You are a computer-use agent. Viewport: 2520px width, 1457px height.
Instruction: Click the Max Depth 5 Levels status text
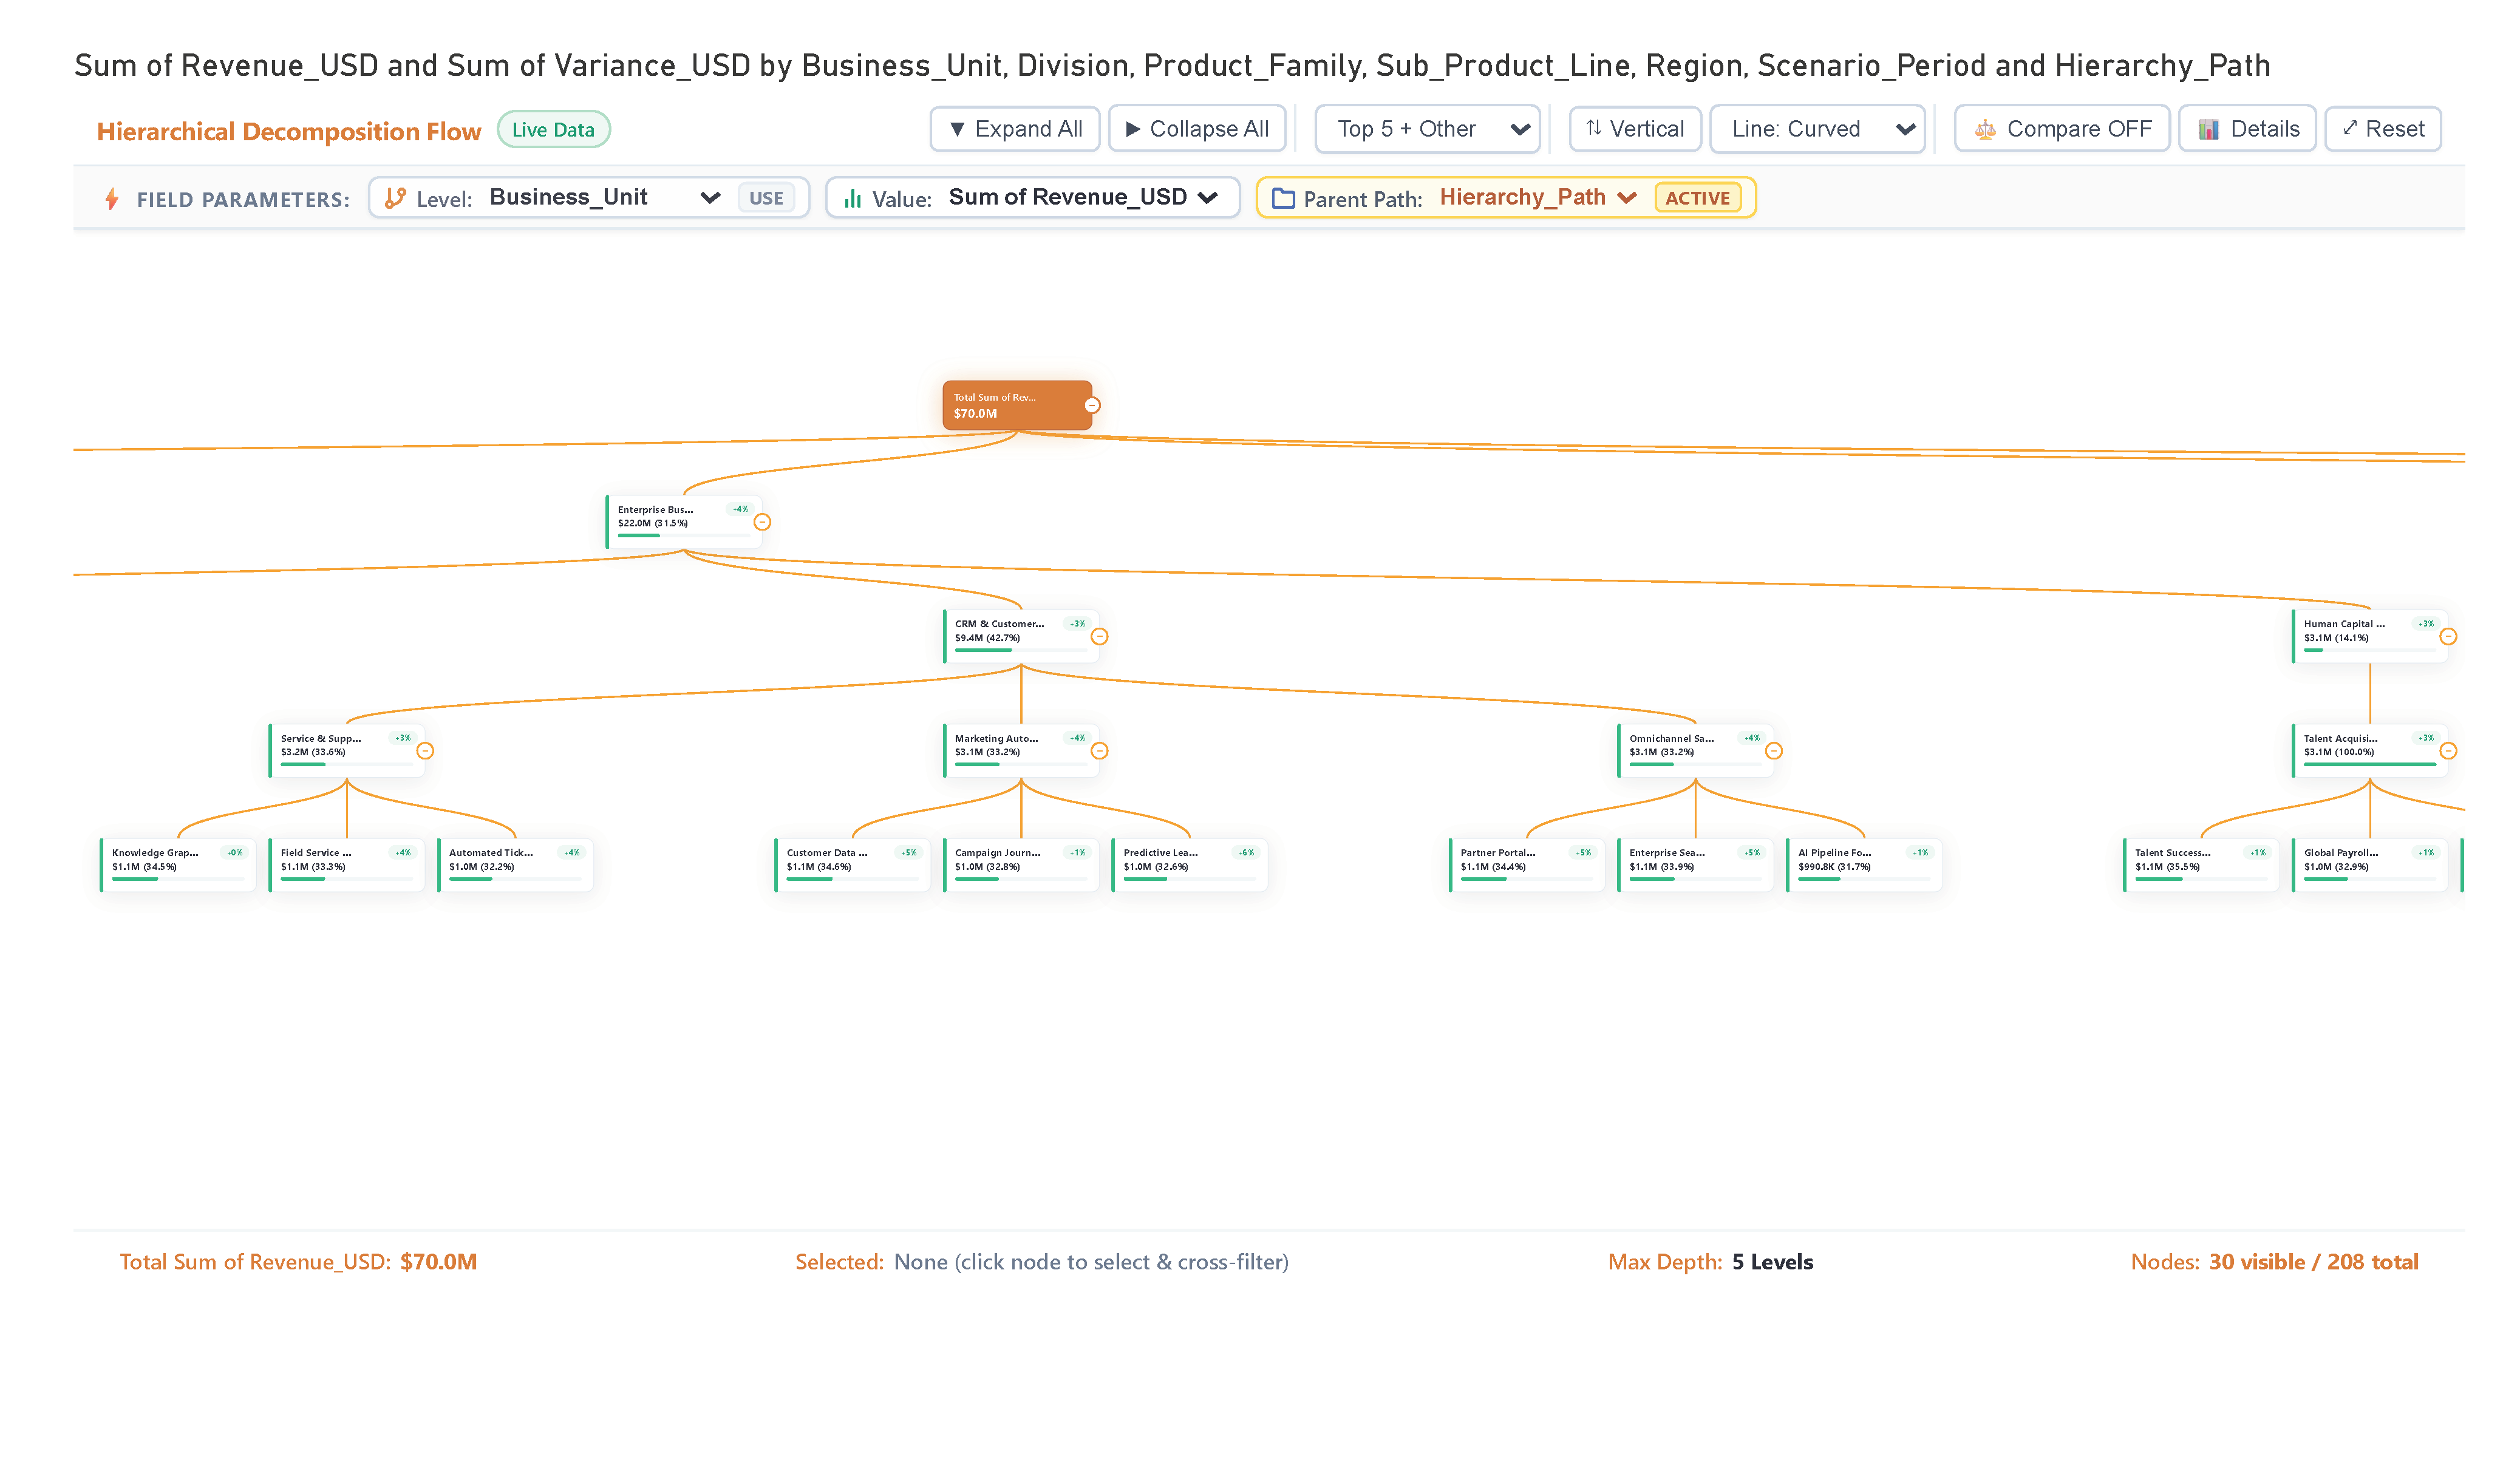pos(1710,1262)
